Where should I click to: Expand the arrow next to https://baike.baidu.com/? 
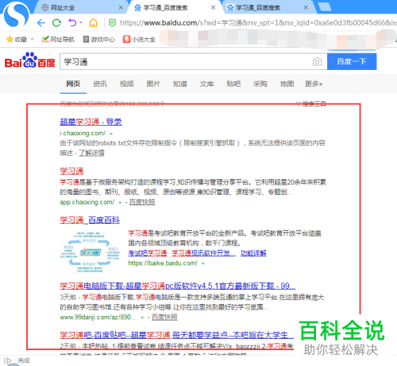(203, 263)
